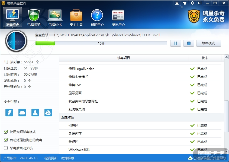Open the 电脑防护 protection tab
Viewport: 229px width, 162px height.
tap(34, 18)
